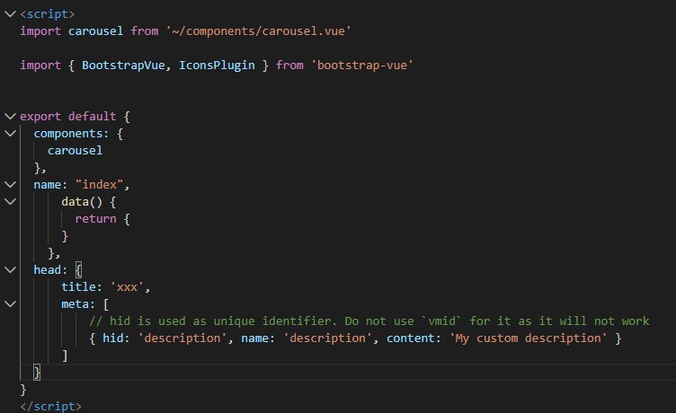
Task: Click the hid 'description' string
Action: [182, 338]
